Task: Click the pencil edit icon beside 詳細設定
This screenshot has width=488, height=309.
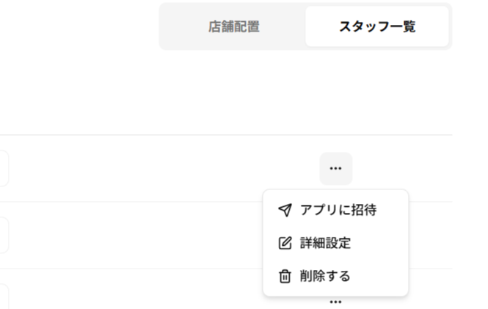Action: point(285,243)
